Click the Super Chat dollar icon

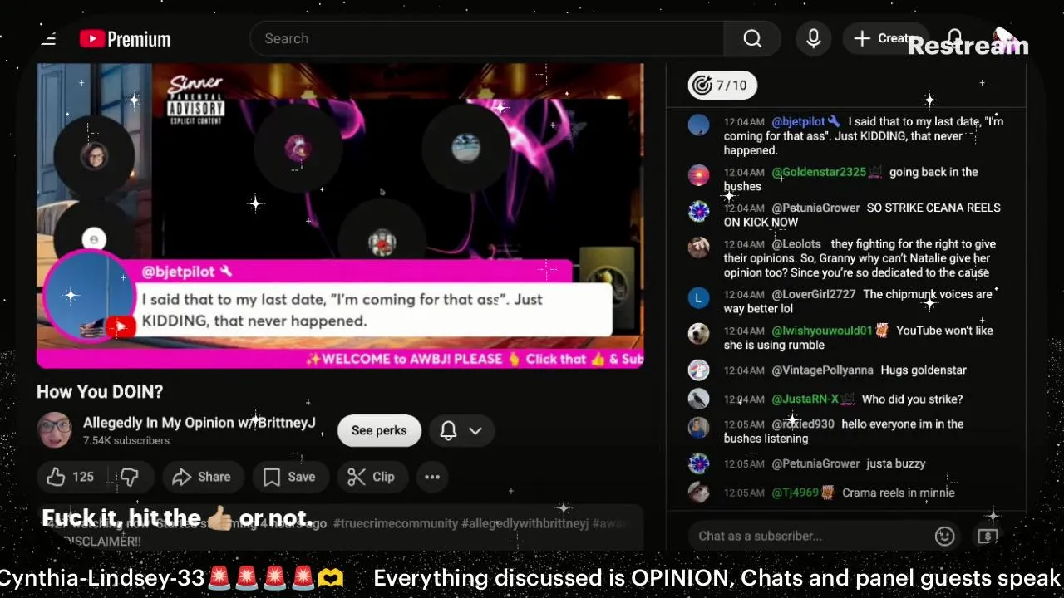[x=988, y=536]
